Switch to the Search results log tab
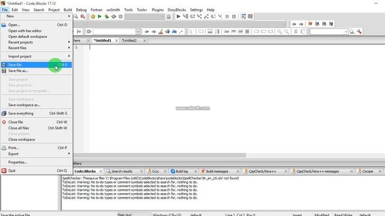The height and width of the screenshot is (216, 385). point(122,171)
